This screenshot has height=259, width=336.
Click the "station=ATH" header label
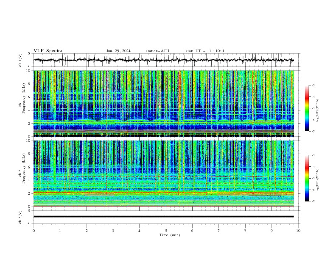pyautogui.click(x=157, y=51)
